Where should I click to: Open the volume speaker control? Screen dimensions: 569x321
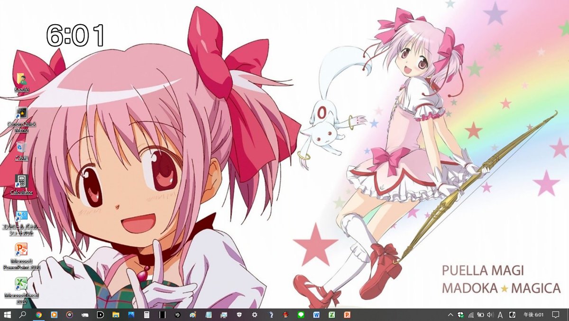tap(490, 315)
